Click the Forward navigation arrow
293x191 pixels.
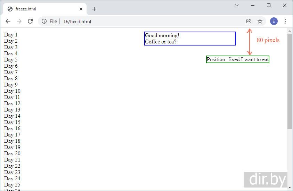(x=19, y=21)
